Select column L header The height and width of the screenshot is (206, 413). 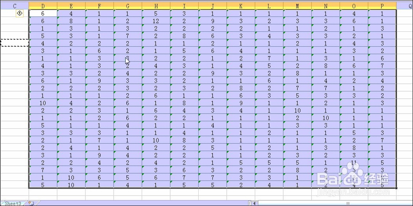[269, 6]
